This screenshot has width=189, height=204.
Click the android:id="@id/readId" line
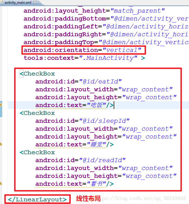(x=80, y=160)
